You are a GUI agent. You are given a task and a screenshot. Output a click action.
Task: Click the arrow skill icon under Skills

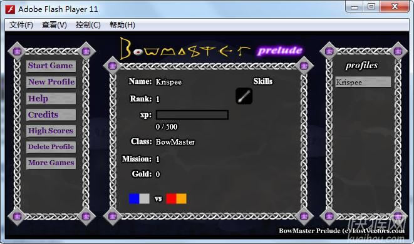point(244,96)
